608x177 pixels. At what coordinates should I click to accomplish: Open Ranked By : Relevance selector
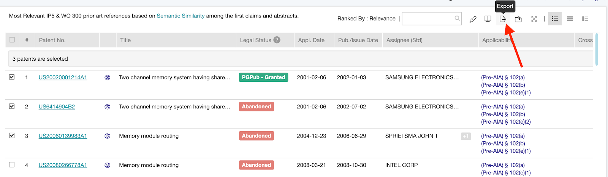(366, 19)
